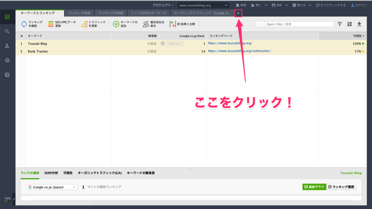Click the Quick Filter search field
Viewport: 372px width, 209px height.
299,24
